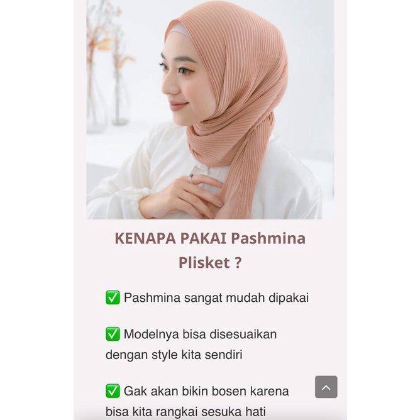Click the heading line KENAPA PAKAI Pashmina
The width and height of the screenshot is (420, 420).
210,238
